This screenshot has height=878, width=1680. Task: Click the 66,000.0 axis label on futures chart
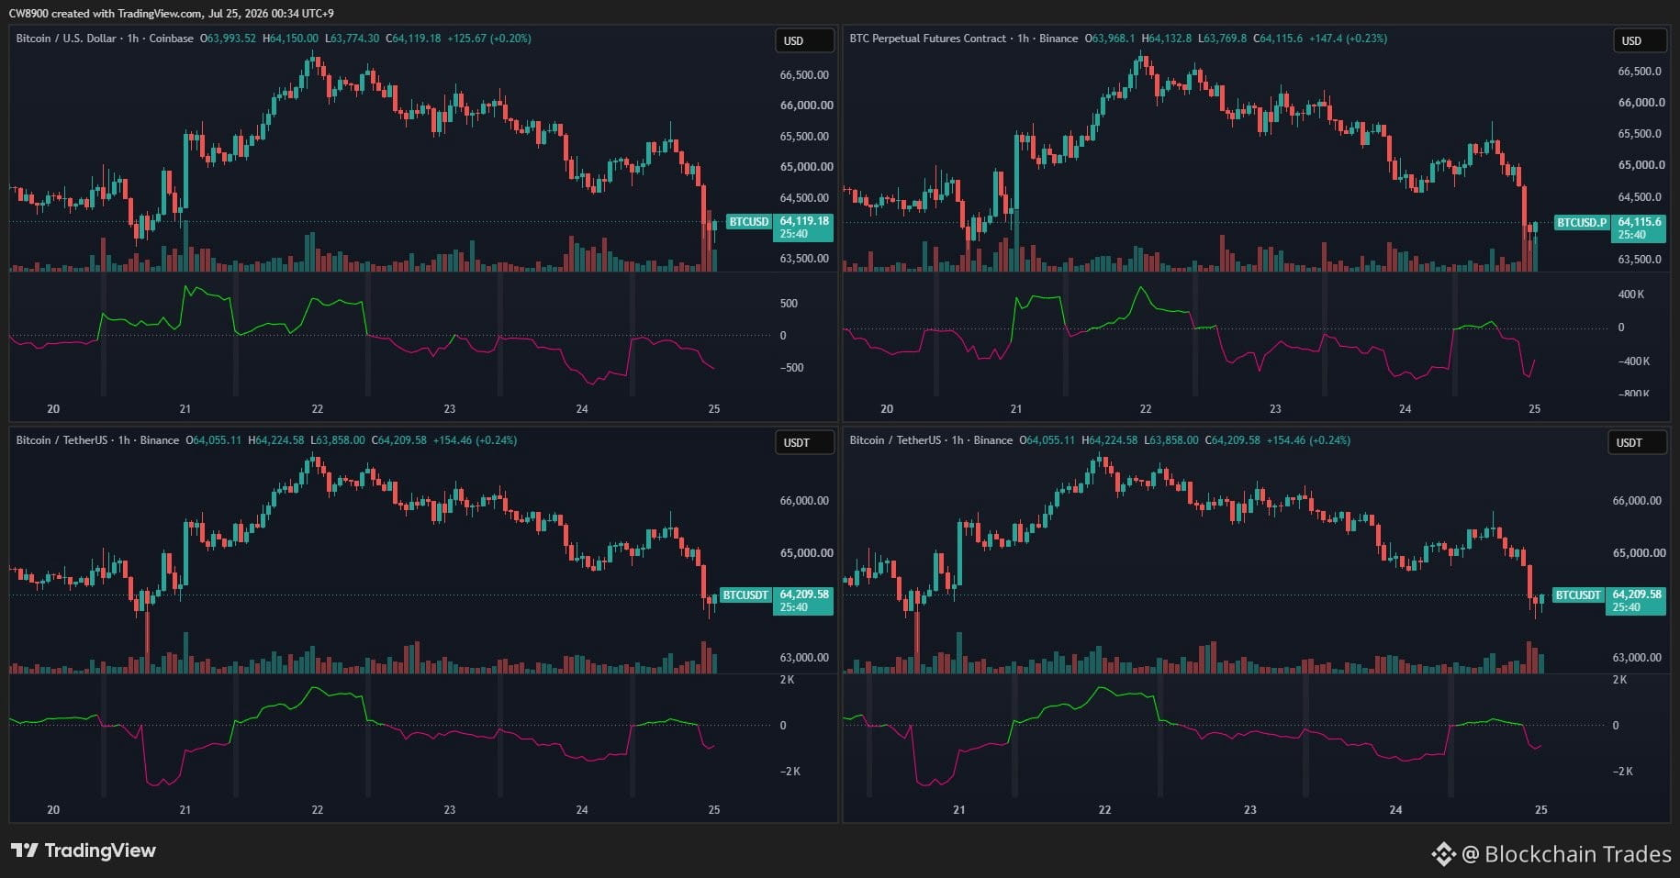coord(1641,103)
